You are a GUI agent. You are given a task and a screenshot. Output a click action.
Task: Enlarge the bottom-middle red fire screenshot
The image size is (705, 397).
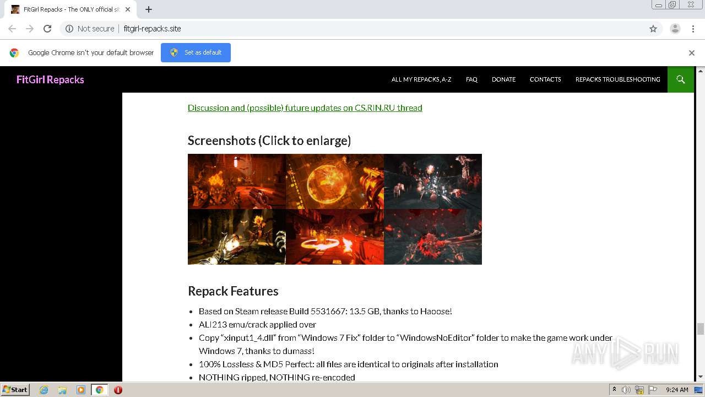[x=335, y=237]
